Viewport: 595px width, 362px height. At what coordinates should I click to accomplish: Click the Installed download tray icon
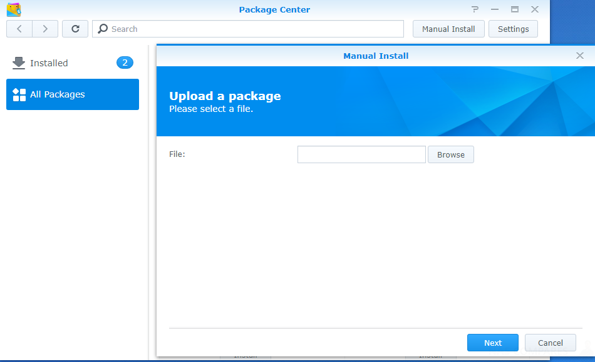point(19,63)
